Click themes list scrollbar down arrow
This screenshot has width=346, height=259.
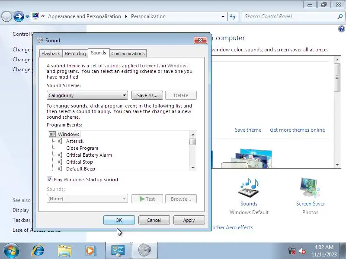[x=337, y=165]
